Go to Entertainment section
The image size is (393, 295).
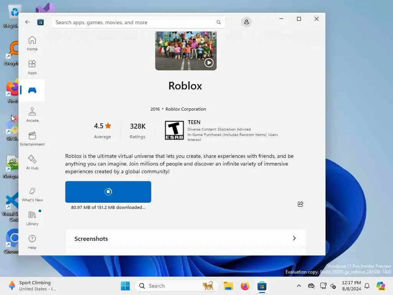pos(32,139)
